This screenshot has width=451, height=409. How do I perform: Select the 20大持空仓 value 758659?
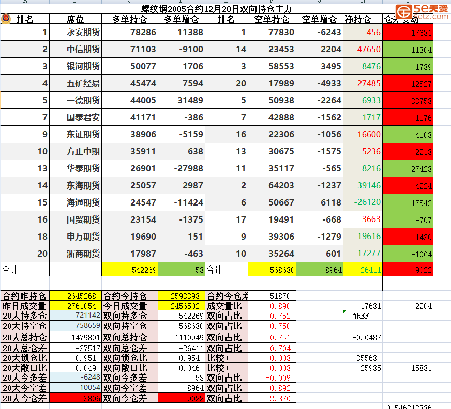pyautogui.click(x=76, y=326)
